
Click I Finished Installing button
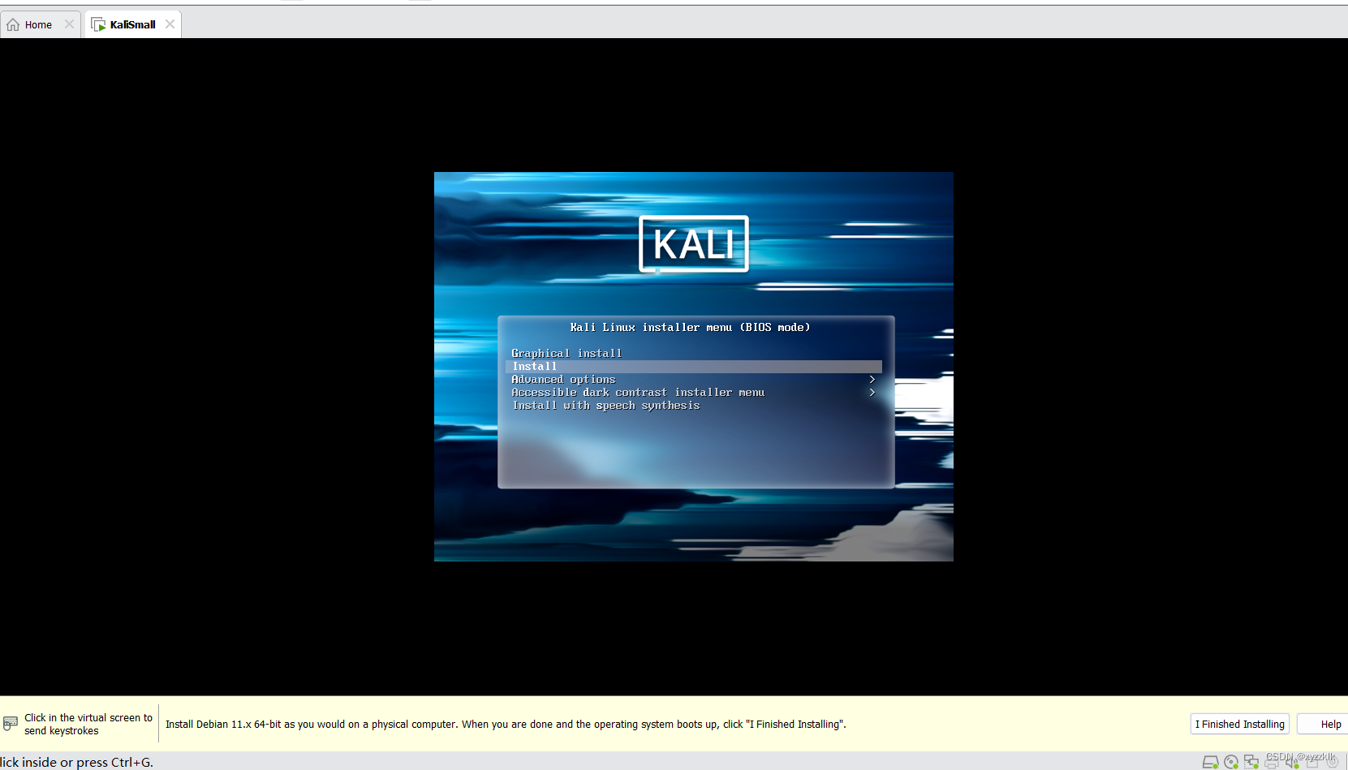[1239, 724]
